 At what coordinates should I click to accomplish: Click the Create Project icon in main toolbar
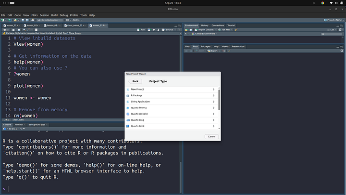10,20
